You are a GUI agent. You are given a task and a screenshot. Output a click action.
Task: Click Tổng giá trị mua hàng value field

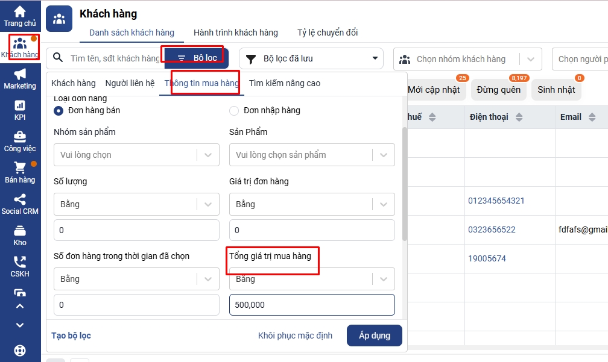[x=312, y=305]
